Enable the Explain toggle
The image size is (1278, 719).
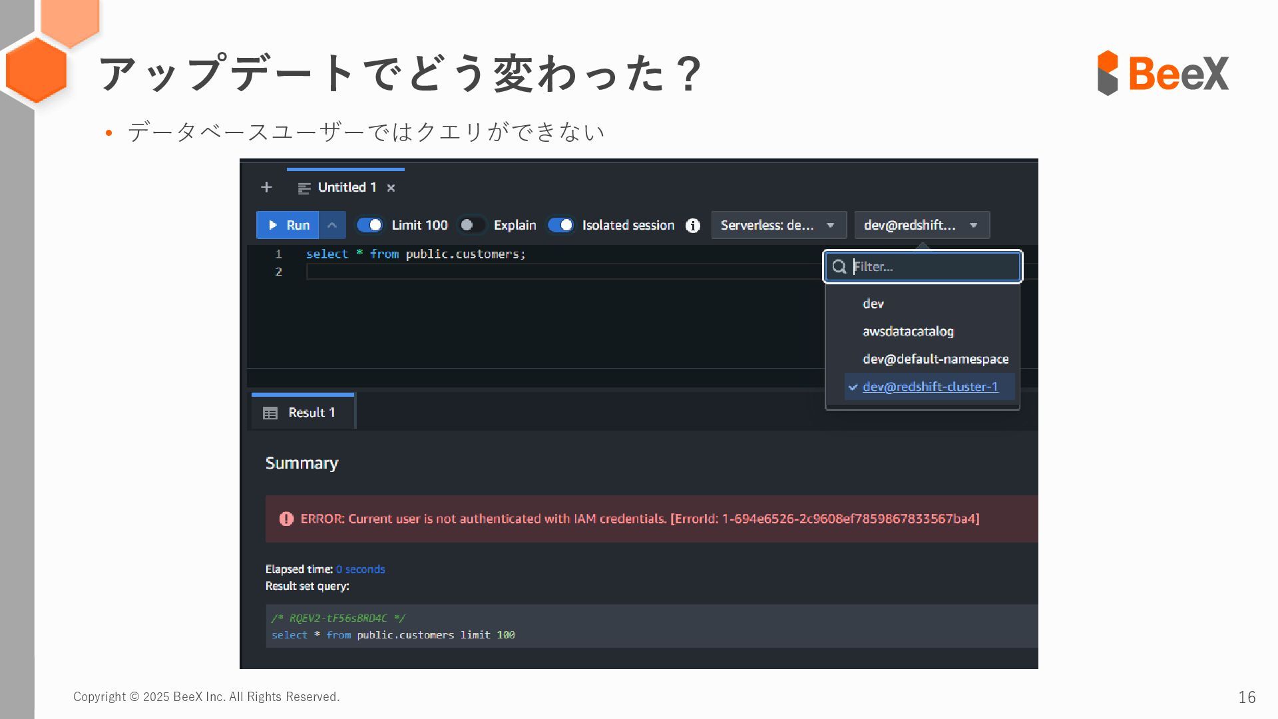[x=472, y=226]
